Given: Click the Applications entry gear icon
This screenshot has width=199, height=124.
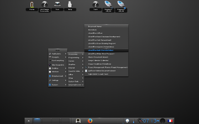Looking at the screenshot, I should pos(50,54).
